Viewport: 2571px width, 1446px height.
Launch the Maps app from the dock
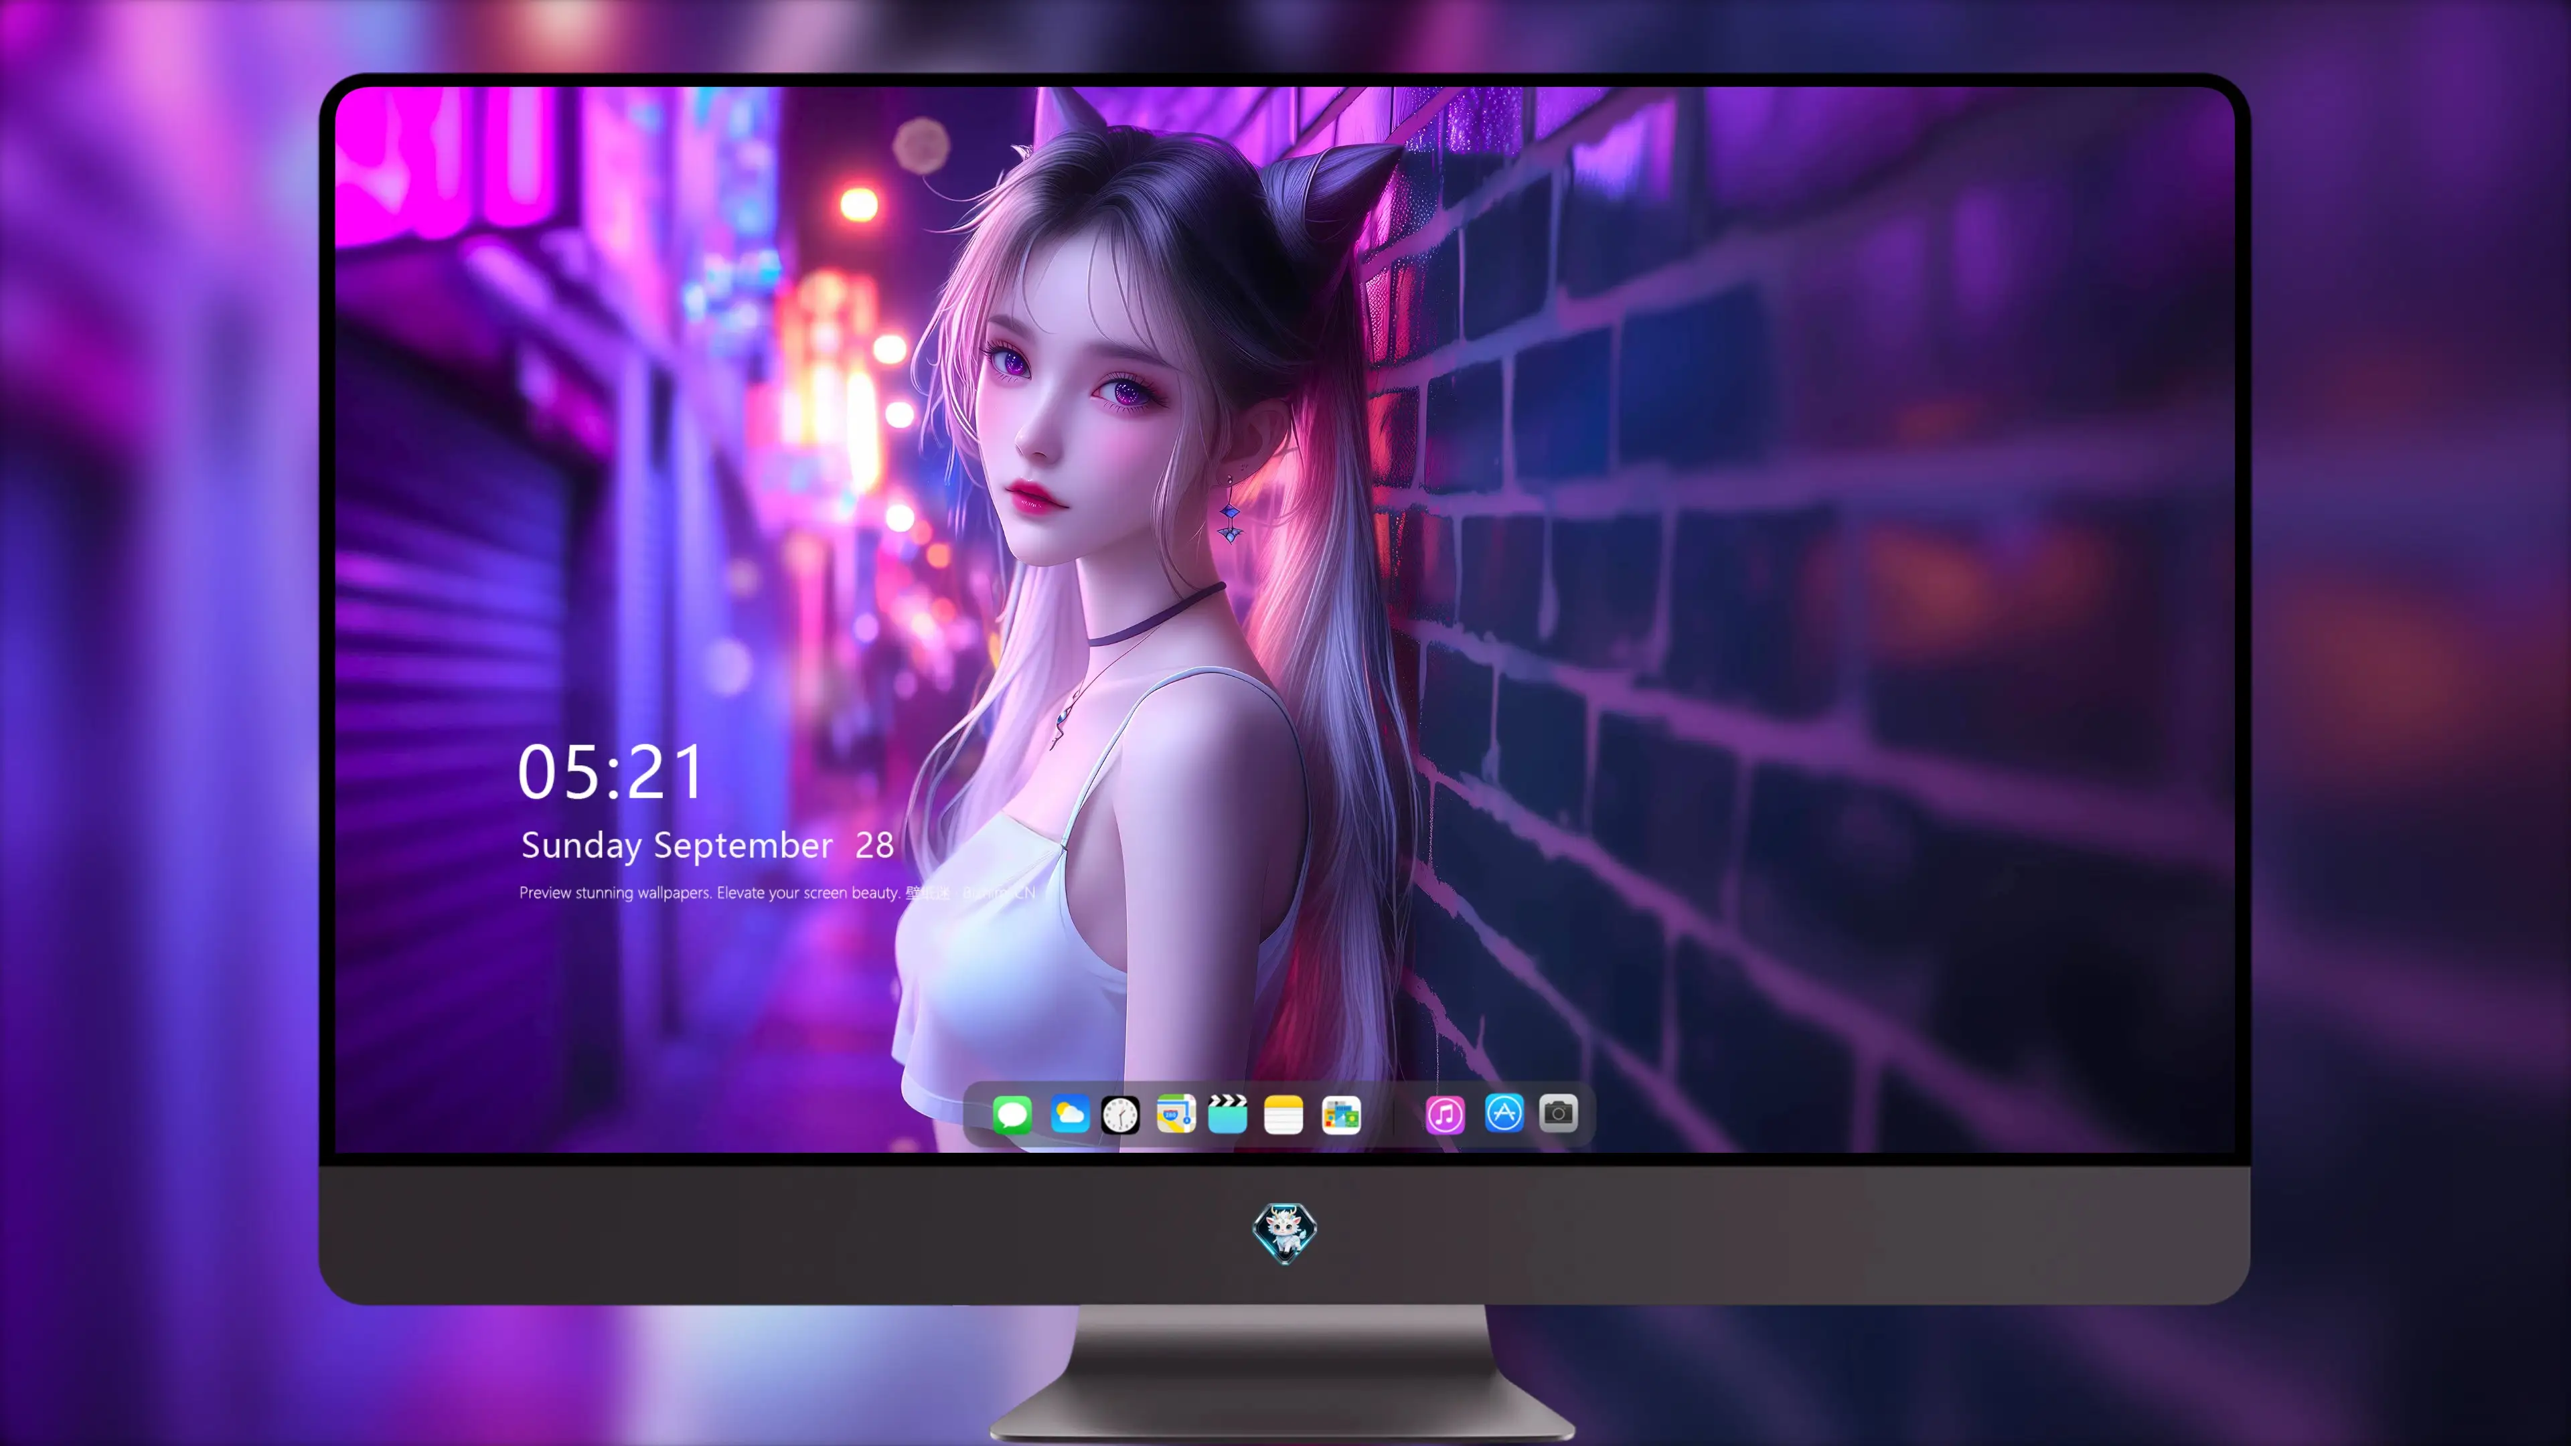(x=1176, y=1114)
